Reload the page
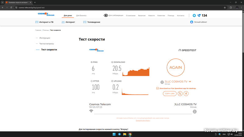Image resolution: width=244 pixels, height=137 pixels. tap(11, 7)
